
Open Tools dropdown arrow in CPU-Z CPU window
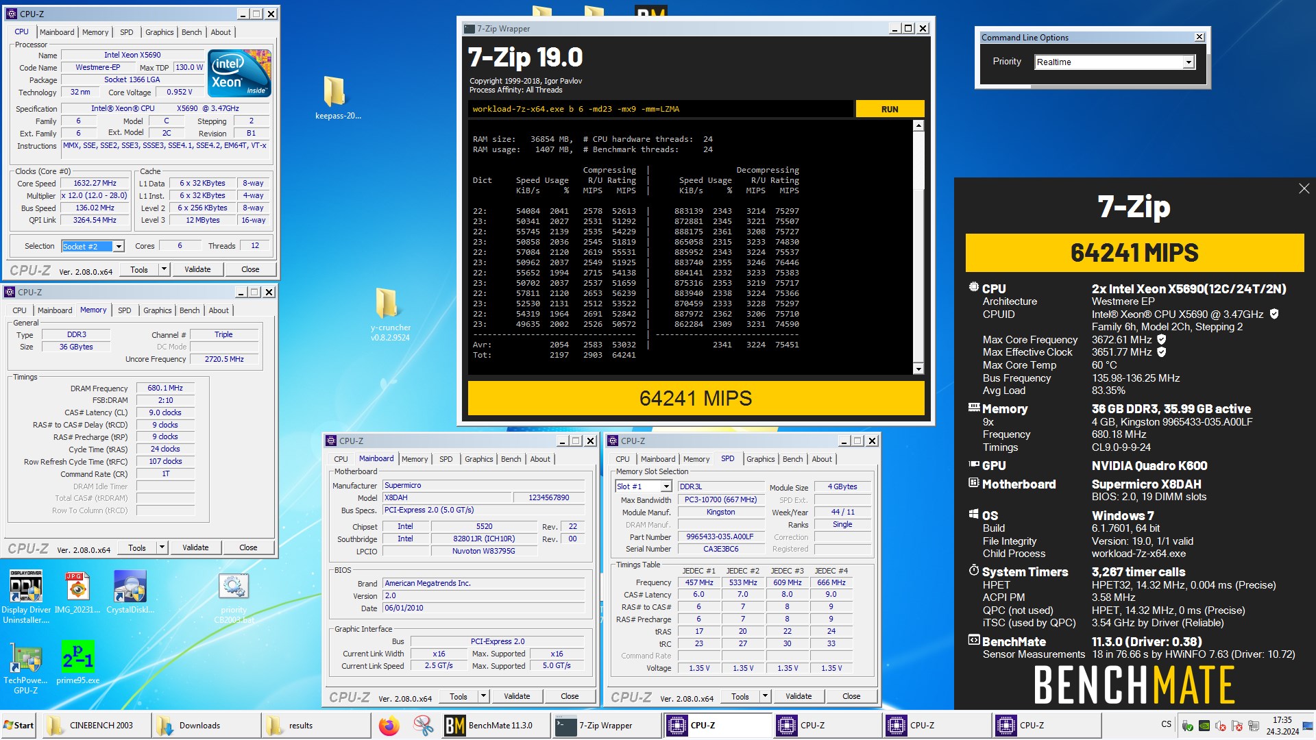(x=164, y=269)
